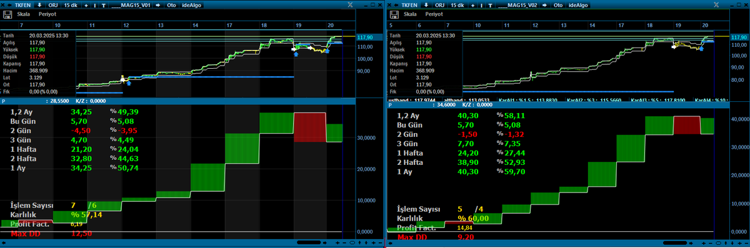Click the down arrow next to TKFEN in right window

click(426, 5)
